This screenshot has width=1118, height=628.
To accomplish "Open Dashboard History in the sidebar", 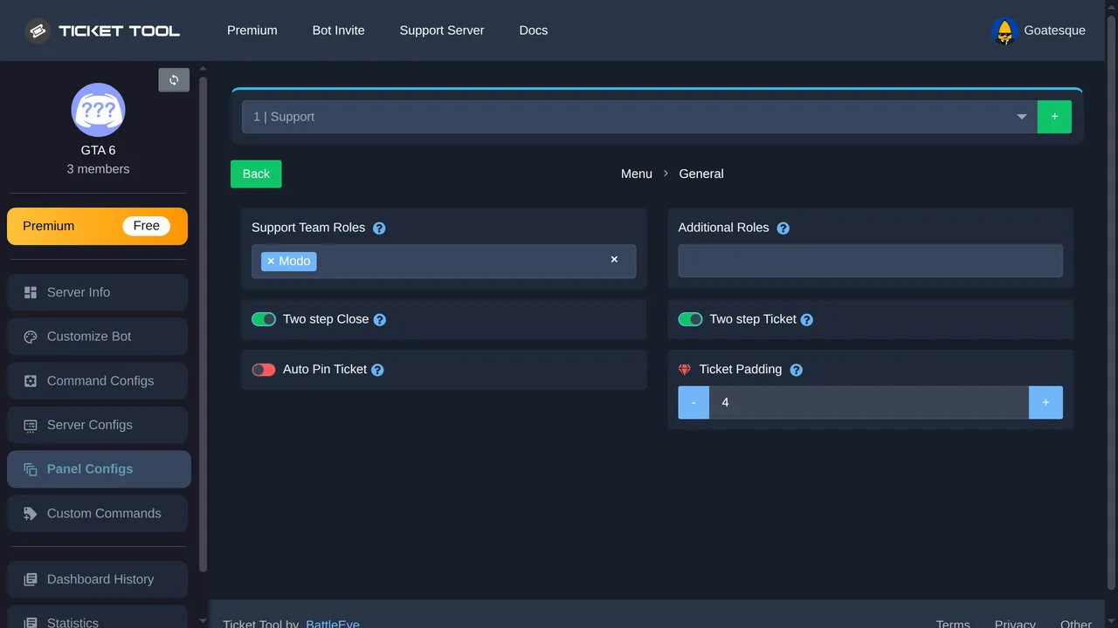I will 98,579.
